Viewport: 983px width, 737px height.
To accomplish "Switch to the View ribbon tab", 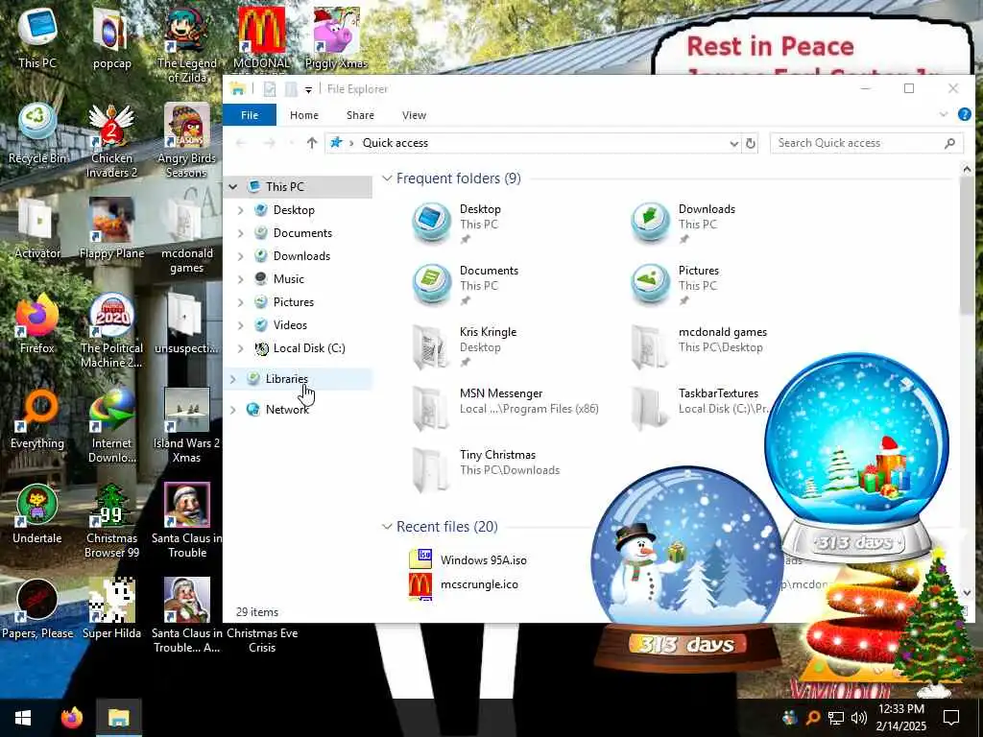I will [x=414, y=115].
